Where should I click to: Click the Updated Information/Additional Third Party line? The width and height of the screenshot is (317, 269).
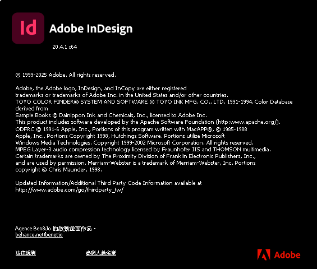(x=108, y=183)
